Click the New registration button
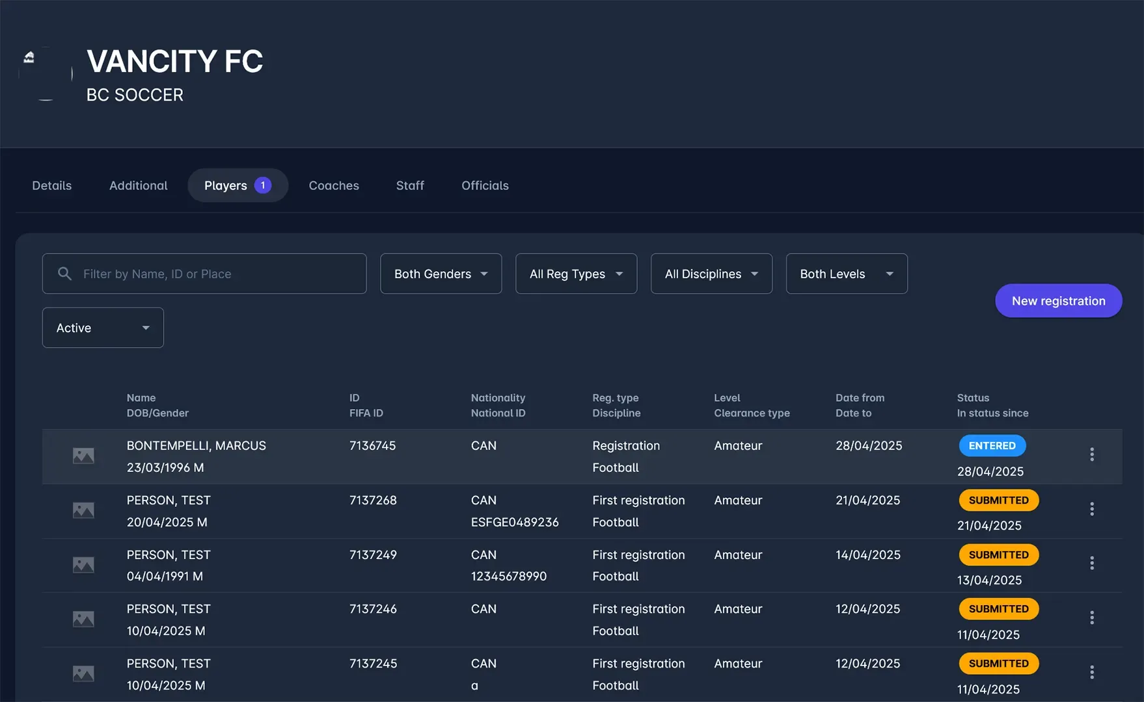This screenshot has width=1144, height=702. point(1058,301)
